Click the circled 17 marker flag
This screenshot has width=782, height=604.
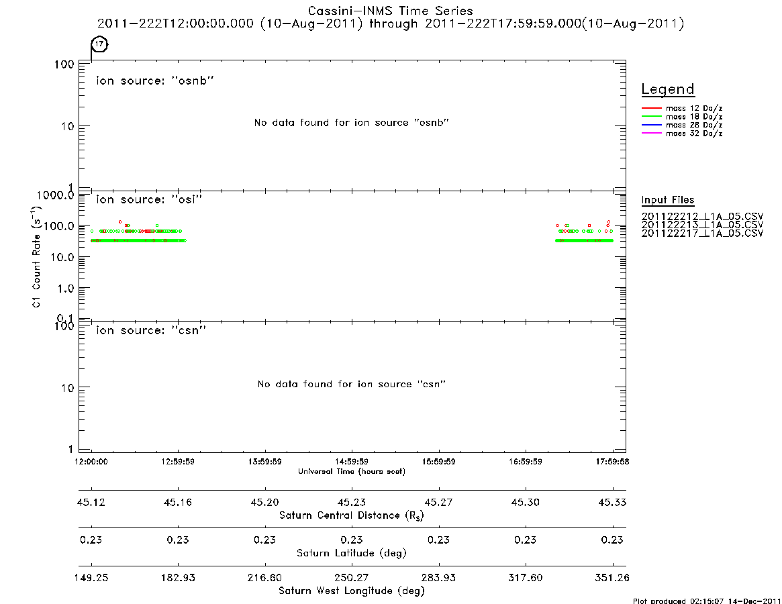click(100, 44)
